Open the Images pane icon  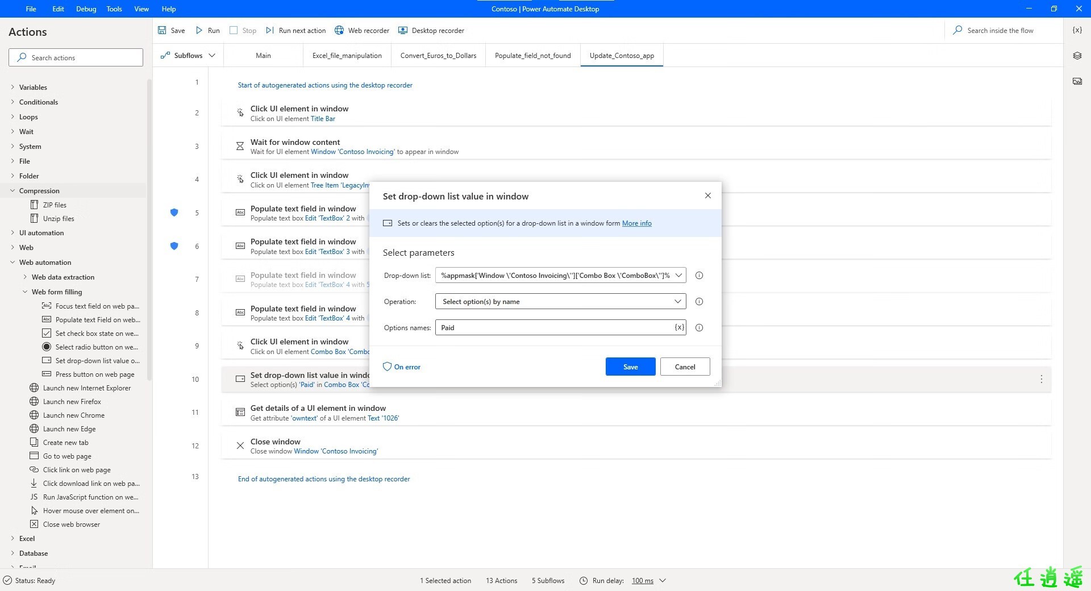coord(1077,81)
